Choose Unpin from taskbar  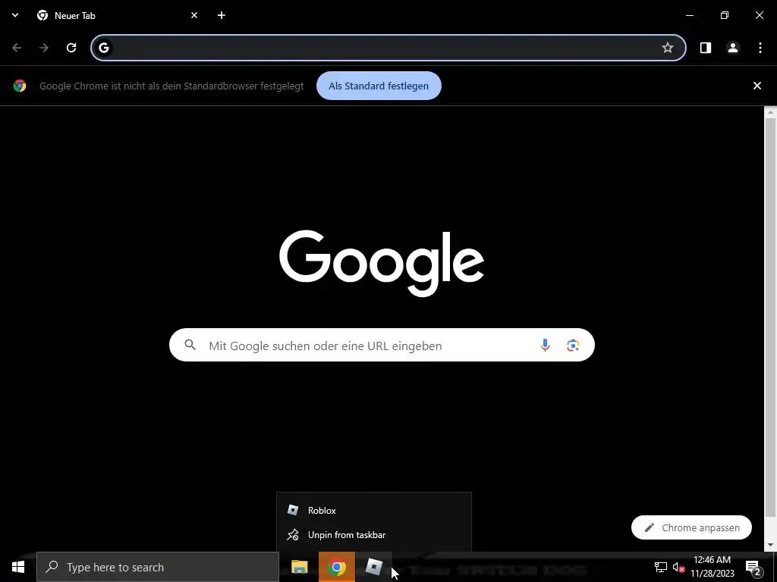(374, 535)
